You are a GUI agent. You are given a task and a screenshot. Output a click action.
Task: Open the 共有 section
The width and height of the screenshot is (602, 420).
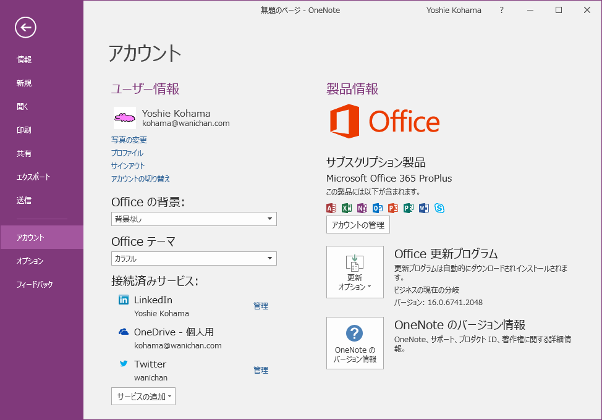click(41, 153)
